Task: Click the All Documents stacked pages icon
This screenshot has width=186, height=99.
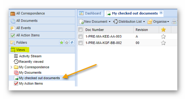Action: [13, 21]
